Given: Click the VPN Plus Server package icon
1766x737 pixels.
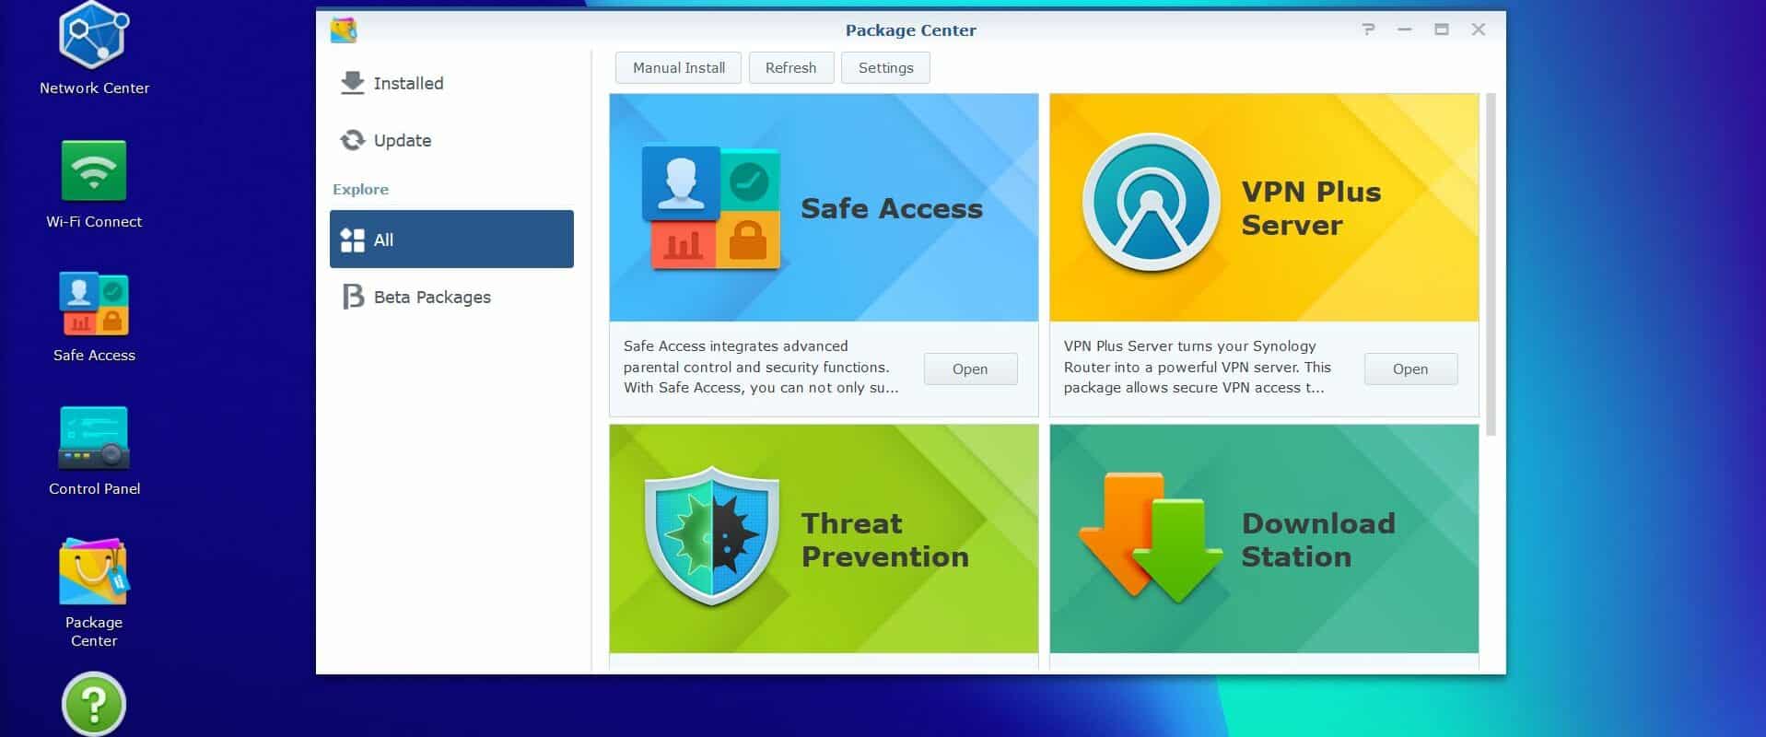Looking at the screenshot, I should [1151, 203].
